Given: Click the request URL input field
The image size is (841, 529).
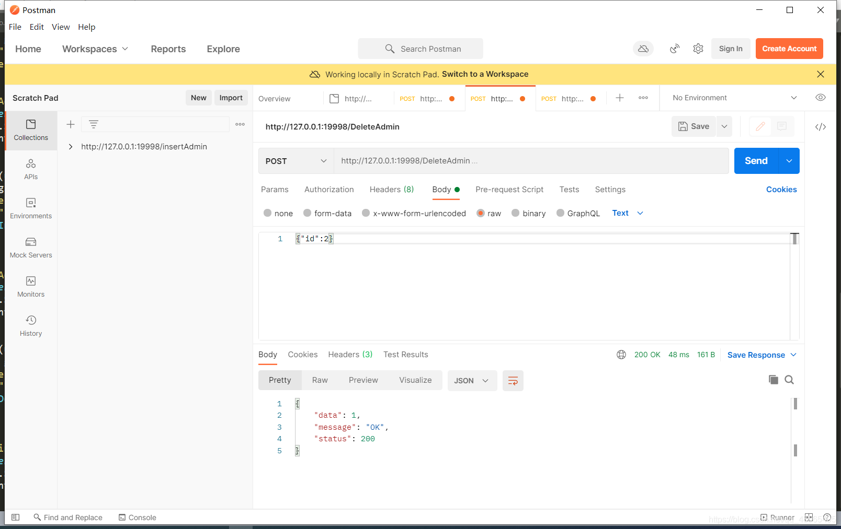Looking at the screenshot, I should pyautogui.click(x=531, y=161).
